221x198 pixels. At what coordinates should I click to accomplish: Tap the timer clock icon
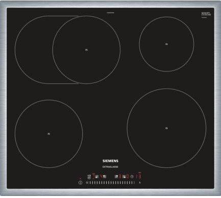point(132,177)
